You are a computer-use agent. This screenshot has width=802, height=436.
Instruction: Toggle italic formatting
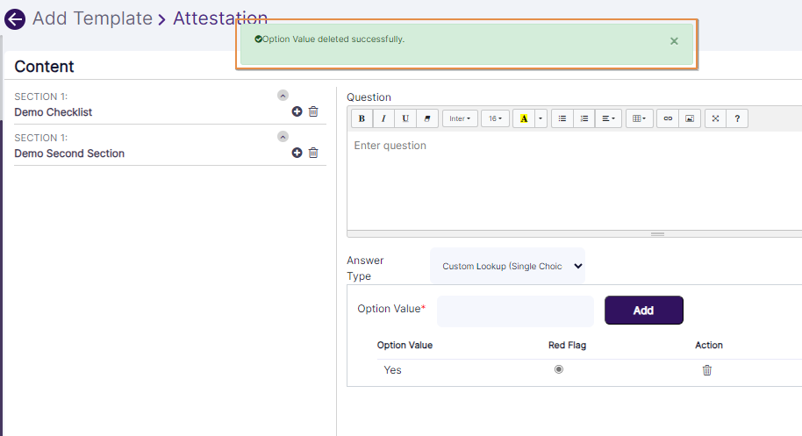pyautogui.click(x=383, y=118)
